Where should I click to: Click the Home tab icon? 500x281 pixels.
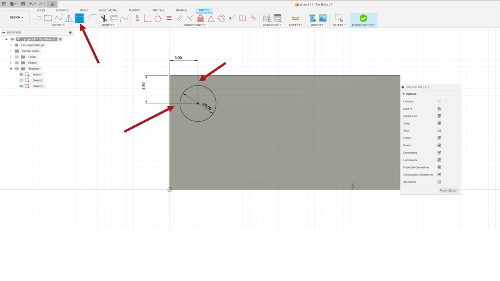(x=52, y=4)
